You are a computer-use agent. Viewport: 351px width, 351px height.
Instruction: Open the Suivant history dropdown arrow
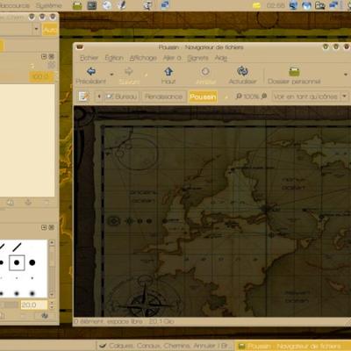(146, 75)
